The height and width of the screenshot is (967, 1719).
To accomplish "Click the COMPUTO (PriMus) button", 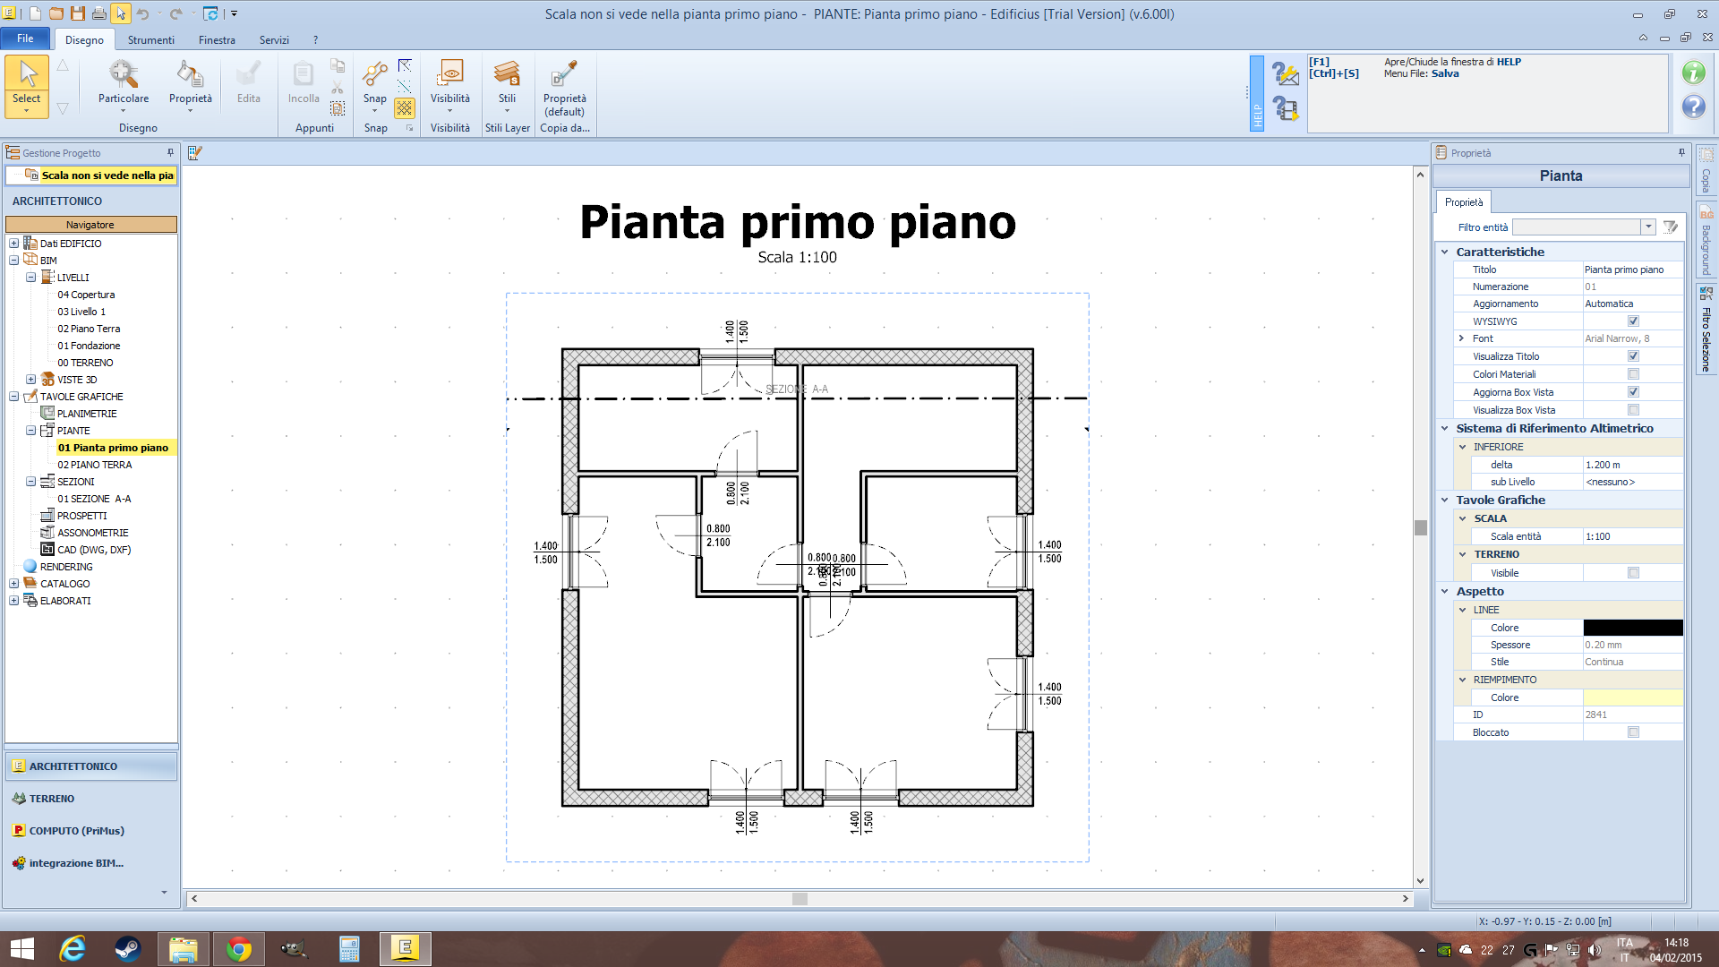I will click(76, 831).
